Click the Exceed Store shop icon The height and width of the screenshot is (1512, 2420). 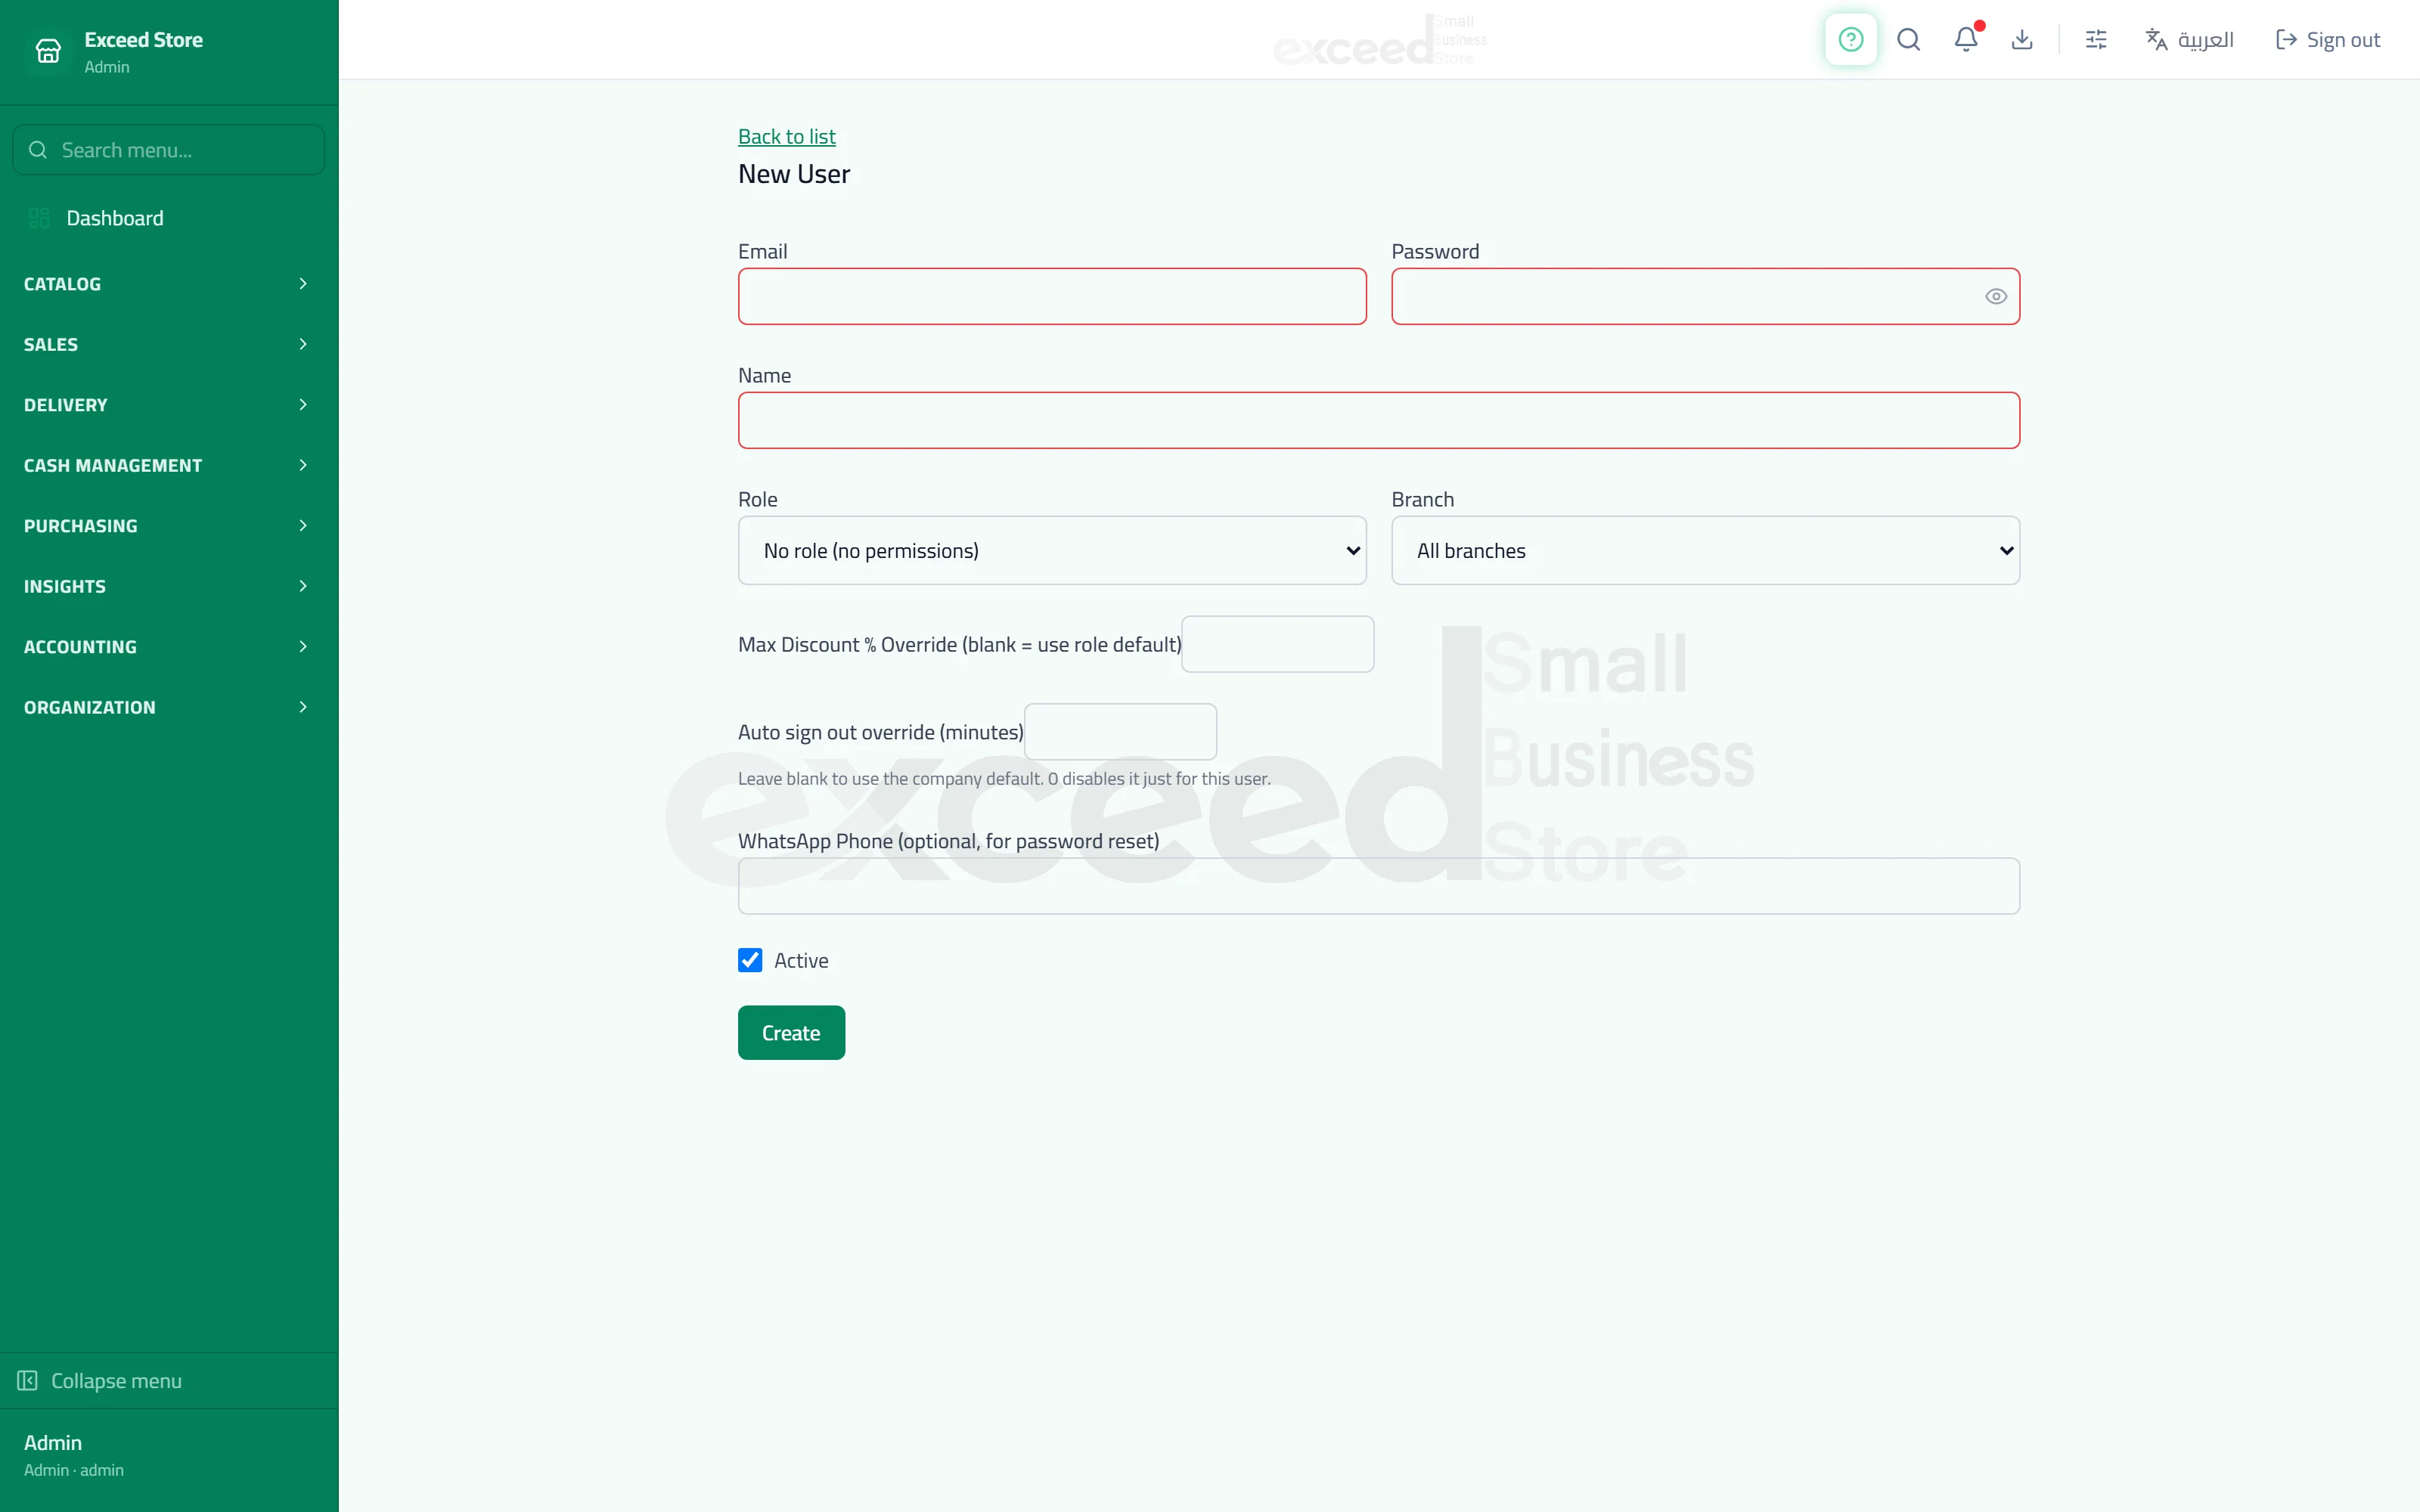[x=48, y=51]
